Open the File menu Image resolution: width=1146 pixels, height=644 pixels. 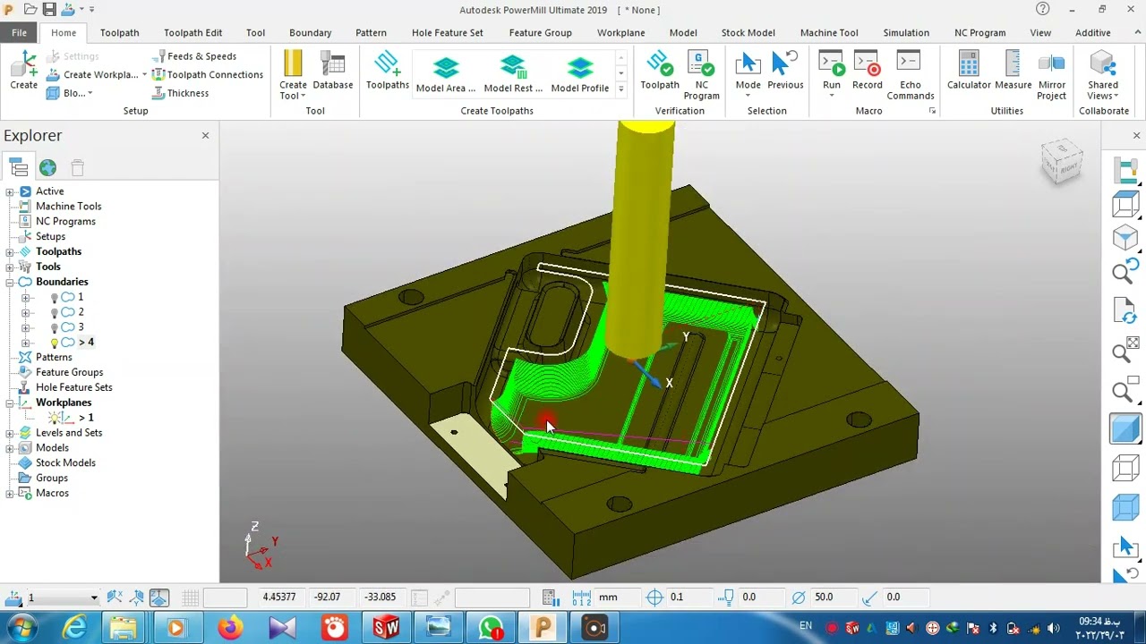pyautogui.click(x=19, y=33)
